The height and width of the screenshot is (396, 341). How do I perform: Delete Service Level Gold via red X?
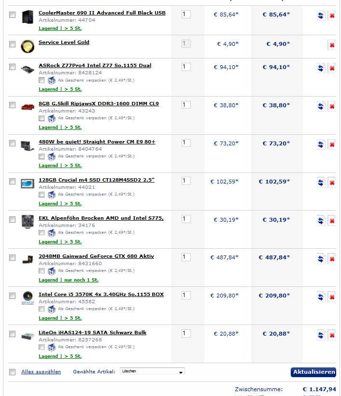[332, 45]
